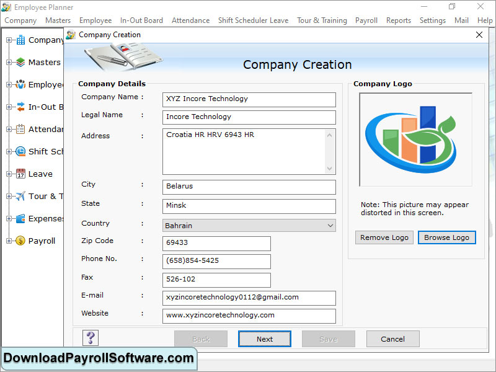Click inside the E-mail input field

248,298
